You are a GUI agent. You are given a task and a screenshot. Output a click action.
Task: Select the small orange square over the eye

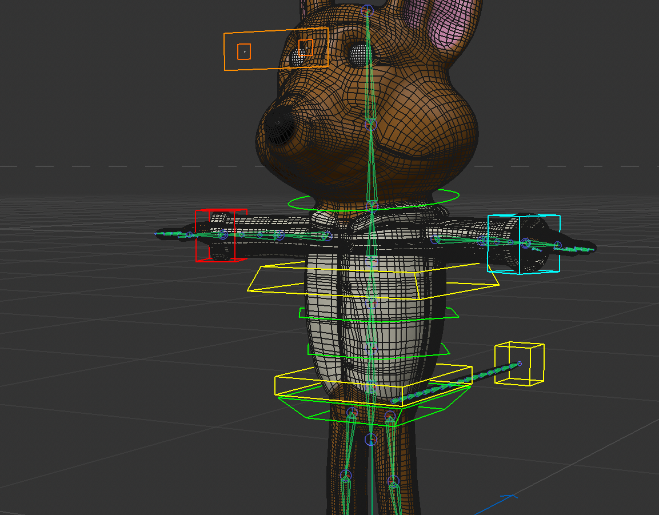(x=306, y=47)
